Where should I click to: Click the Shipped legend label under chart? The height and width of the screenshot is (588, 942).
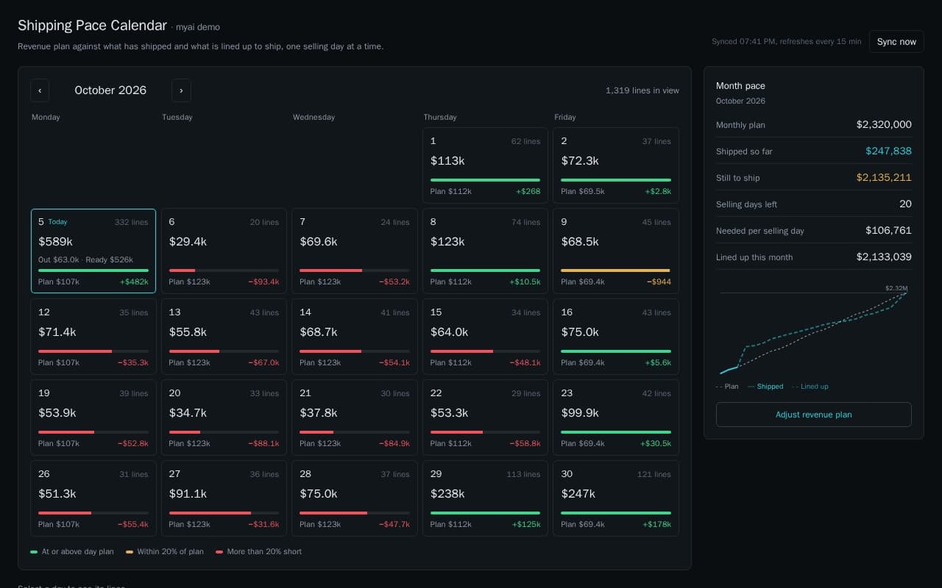tap(770, 387)
